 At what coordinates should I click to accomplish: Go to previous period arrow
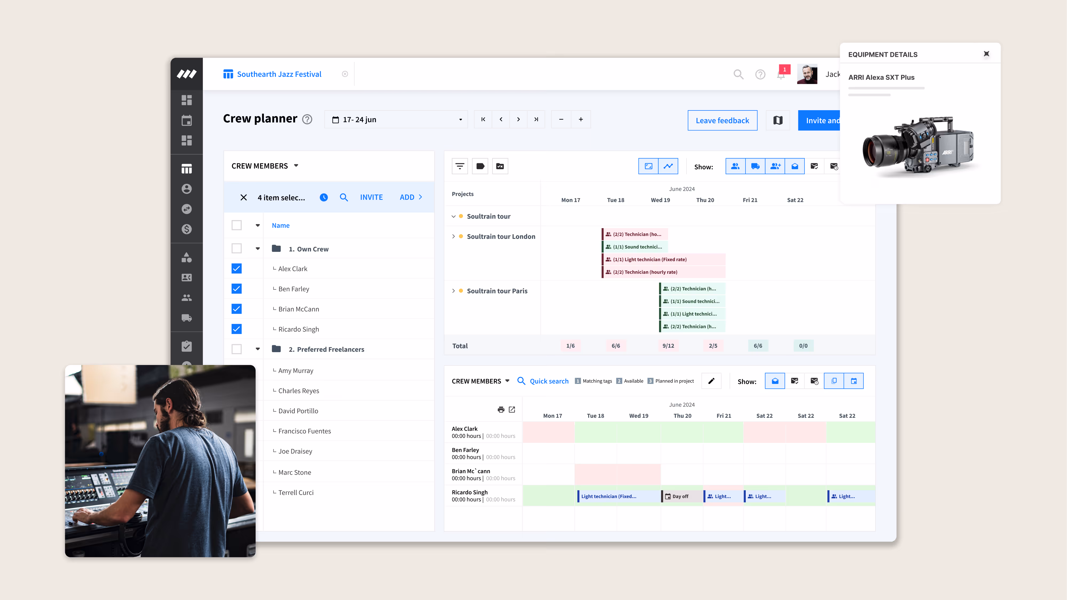(x=501, y=119)
